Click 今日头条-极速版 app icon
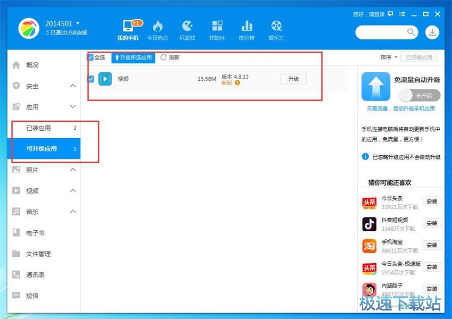The image size is (452, 319). [369, 268]
